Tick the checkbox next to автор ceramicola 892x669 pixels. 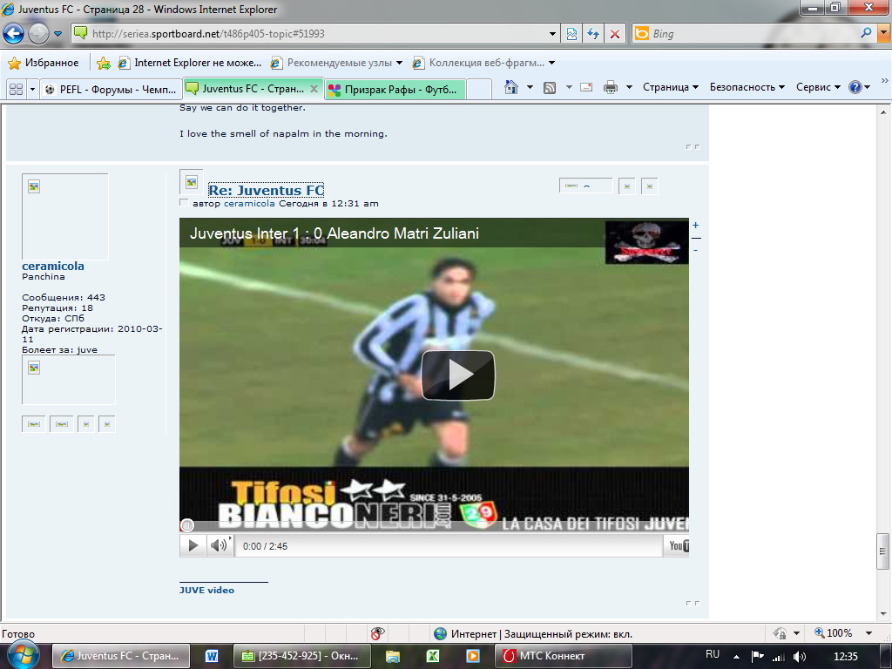click(183, 202)
